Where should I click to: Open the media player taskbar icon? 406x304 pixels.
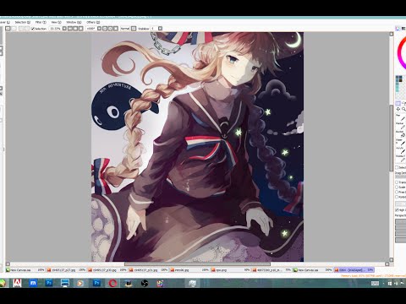80,283
